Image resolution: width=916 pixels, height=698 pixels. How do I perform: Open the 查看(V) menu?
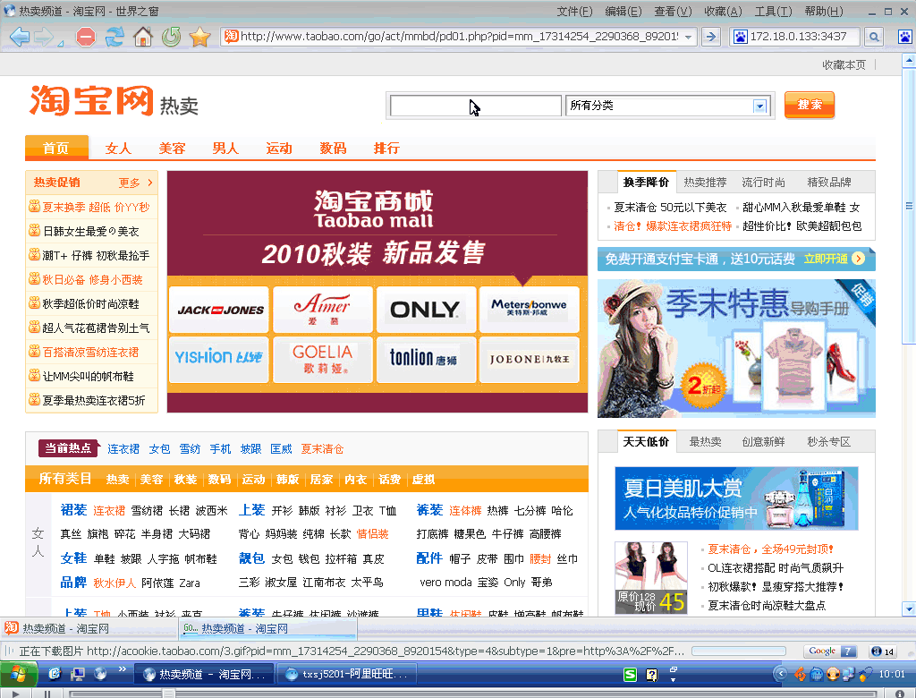click(x=673, y=11)
